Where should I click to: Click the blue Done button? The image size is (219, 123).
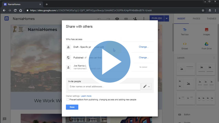72,107
